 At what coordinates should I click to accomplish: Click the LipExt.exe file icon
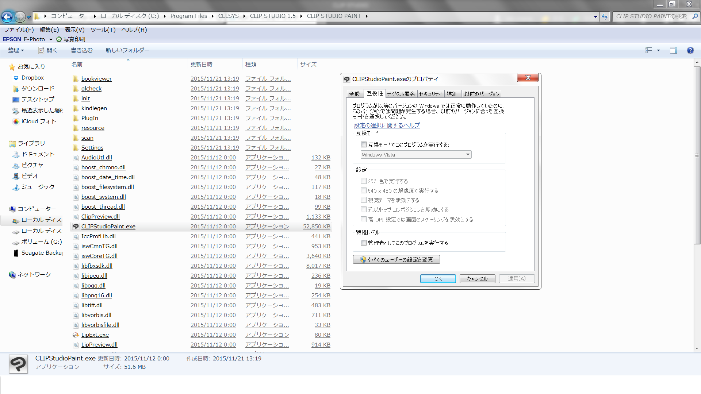[x=76, y=335]
